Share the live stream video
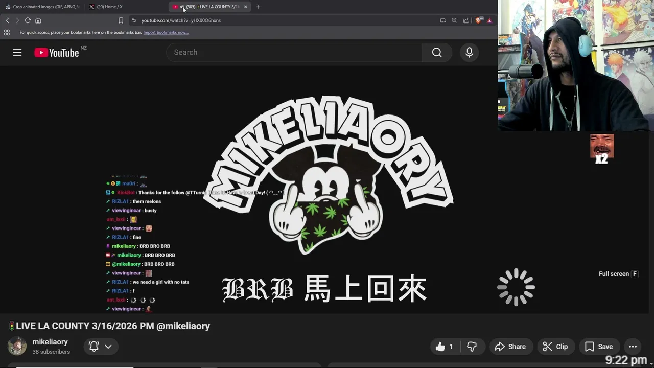654x368 pixels. [x=510, y=347]
